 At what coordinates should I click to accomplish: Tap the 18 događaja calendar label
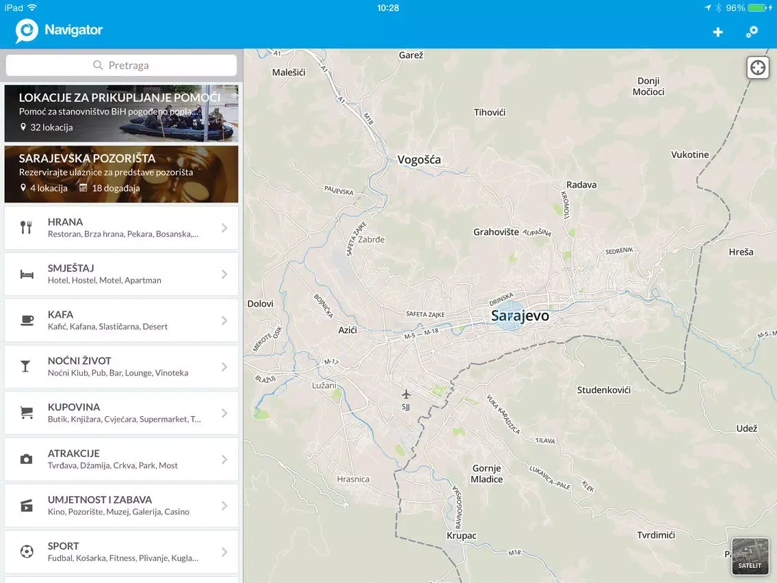tap(109, 188)
